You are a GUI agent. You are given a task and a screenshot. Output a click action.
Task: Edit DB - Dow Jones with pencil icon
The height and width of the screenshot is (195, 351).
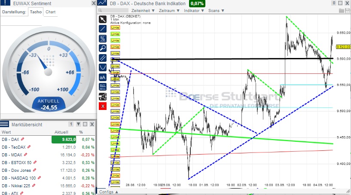click(34, 170)
